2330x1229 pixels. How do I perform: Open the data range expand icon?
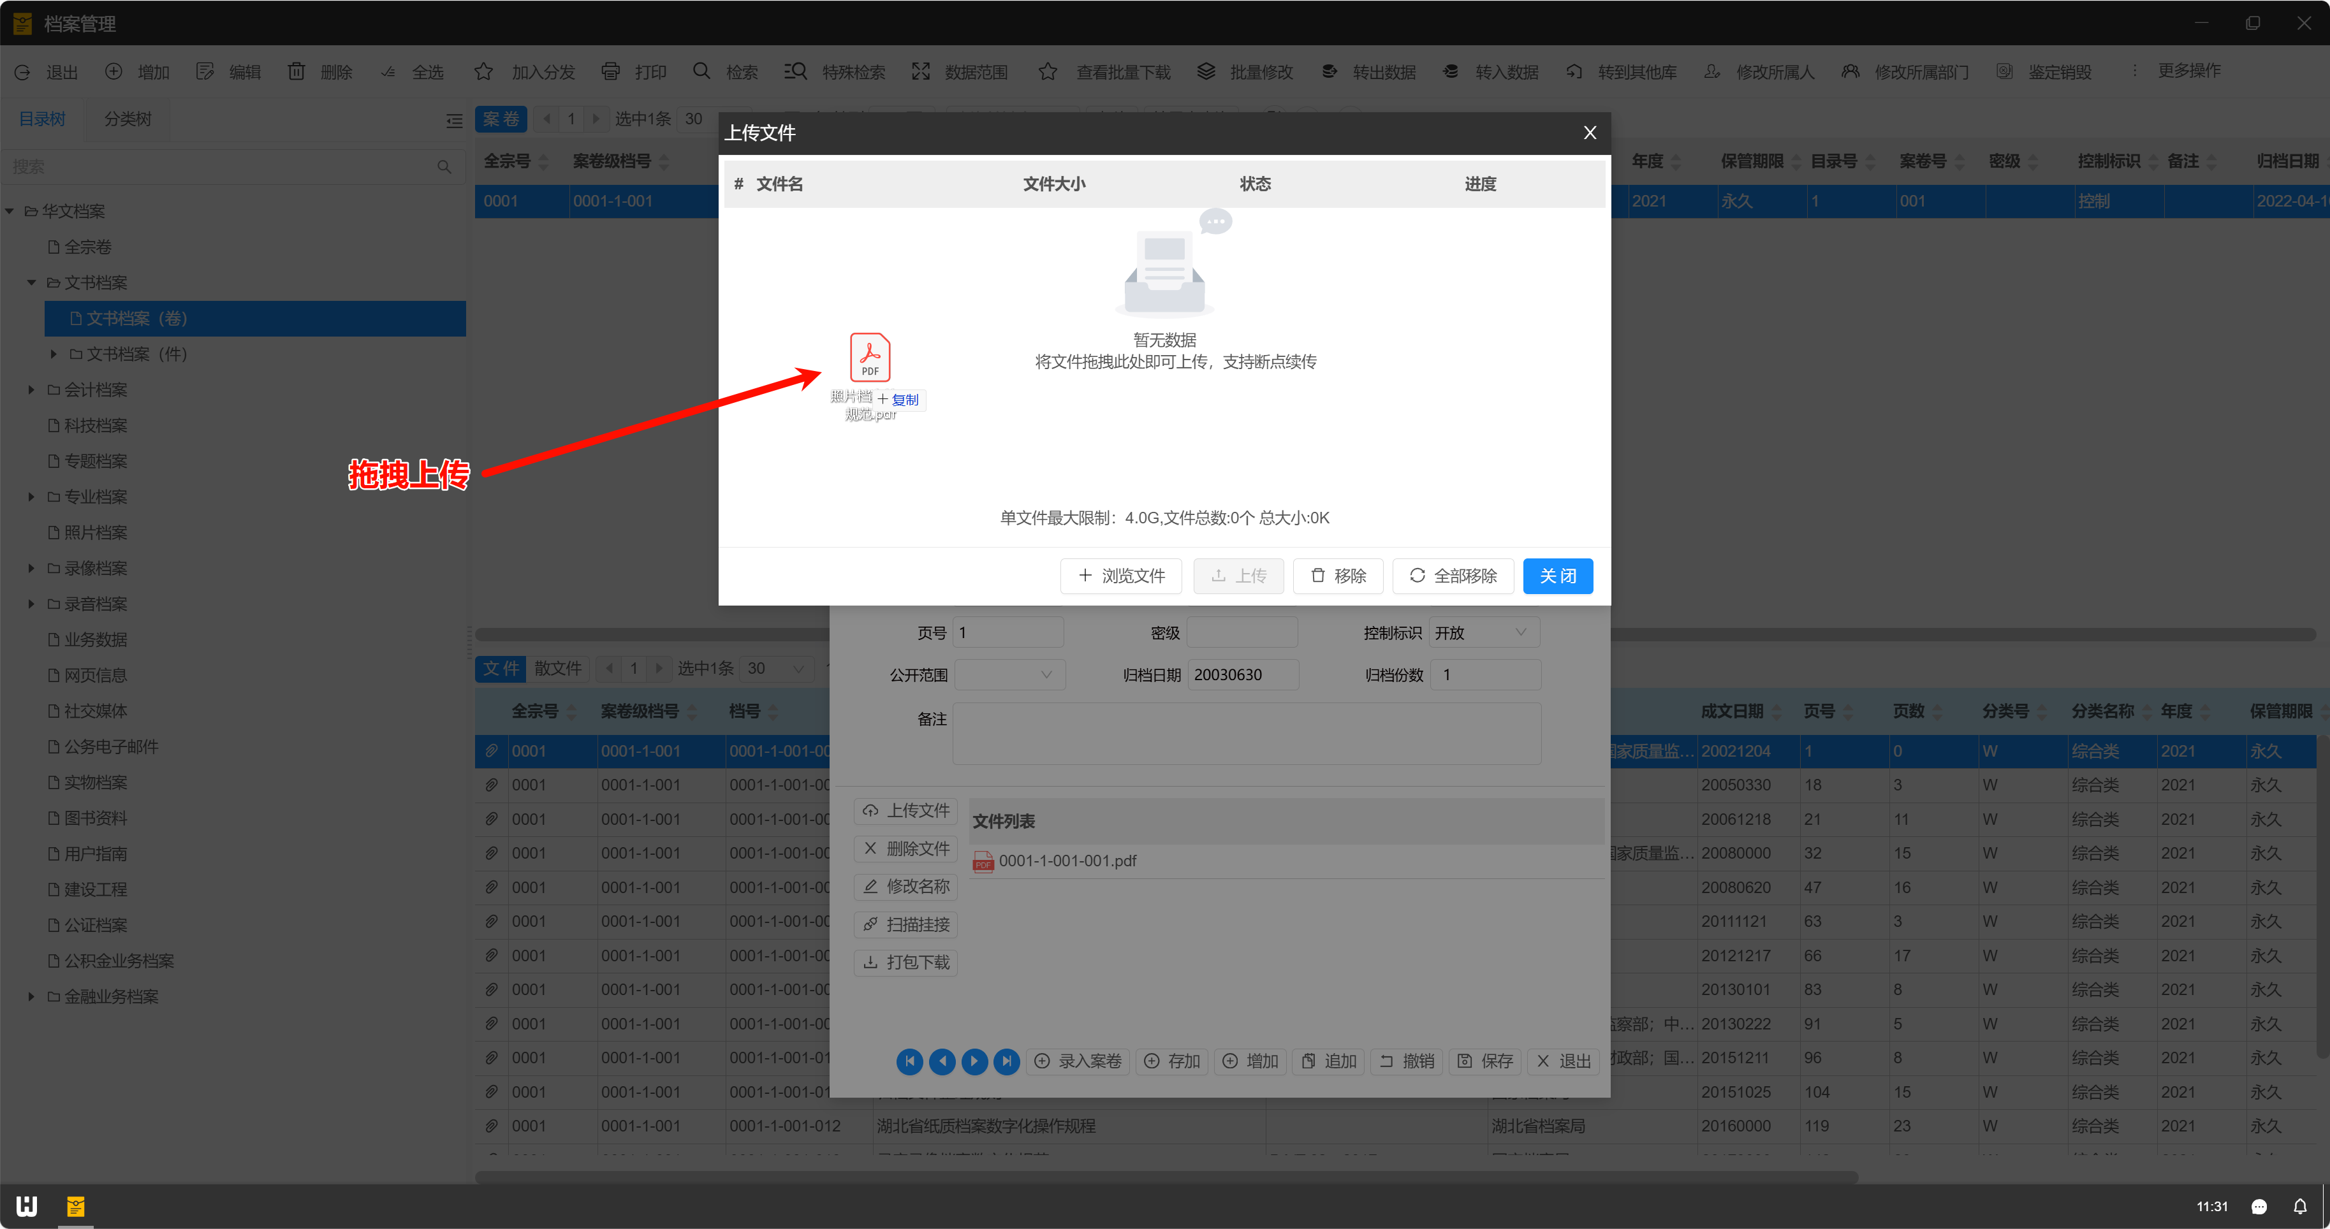pyautogui.click(x=920, y=71)
